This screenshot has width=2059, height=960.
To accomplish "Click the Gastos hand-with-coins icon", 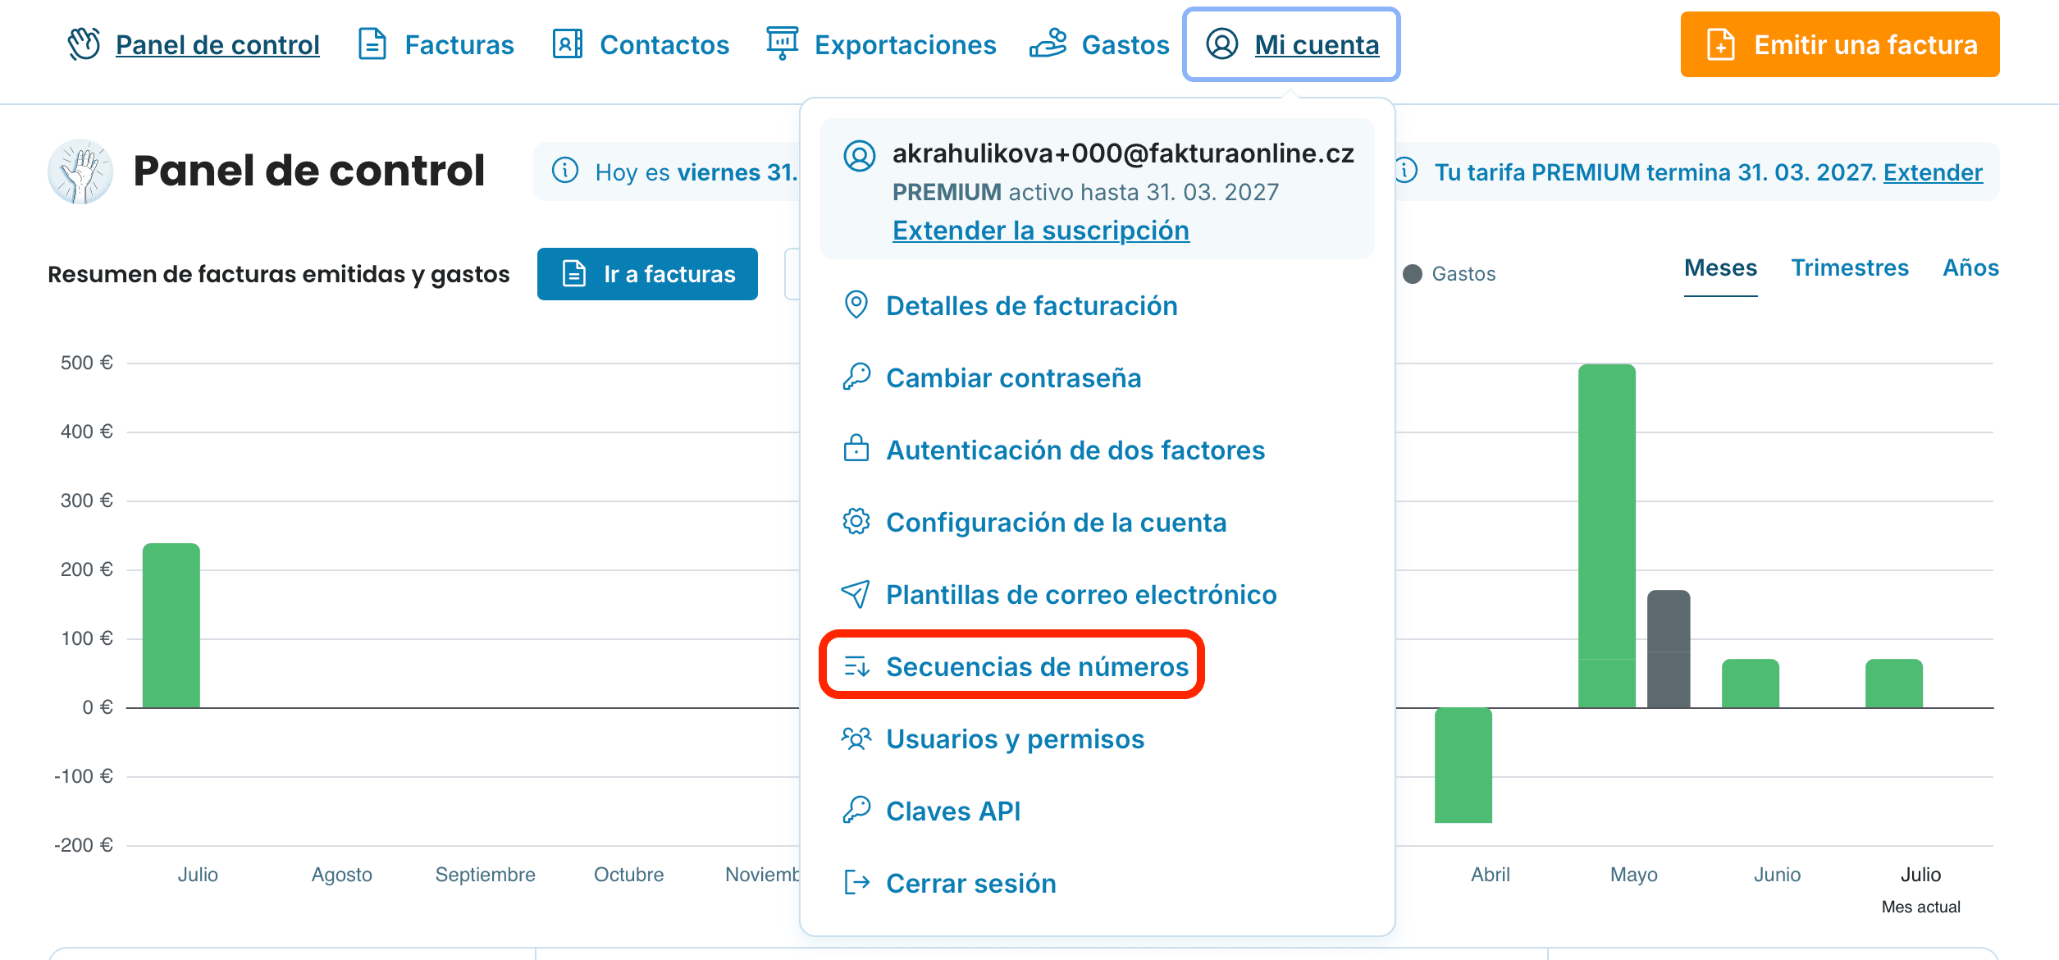I will (x=1048, y=44).
